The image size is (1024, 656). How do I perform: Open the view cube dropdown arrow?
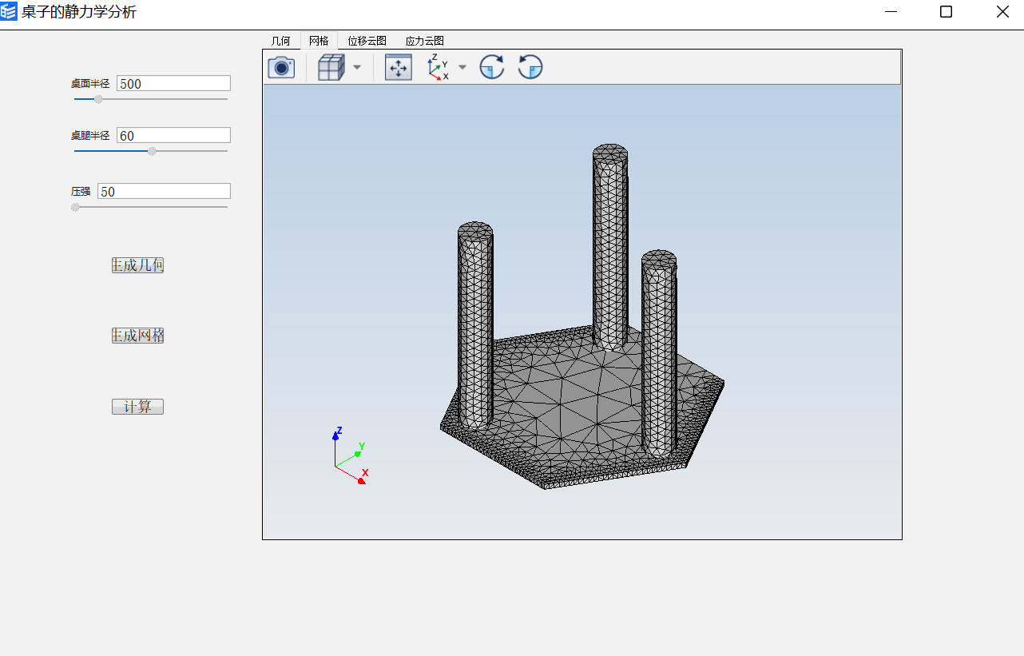357,67
